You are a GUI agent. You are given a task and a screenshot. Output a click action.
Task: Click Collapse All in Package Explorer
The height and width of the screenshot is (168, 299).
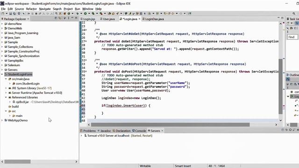(56, 18)
